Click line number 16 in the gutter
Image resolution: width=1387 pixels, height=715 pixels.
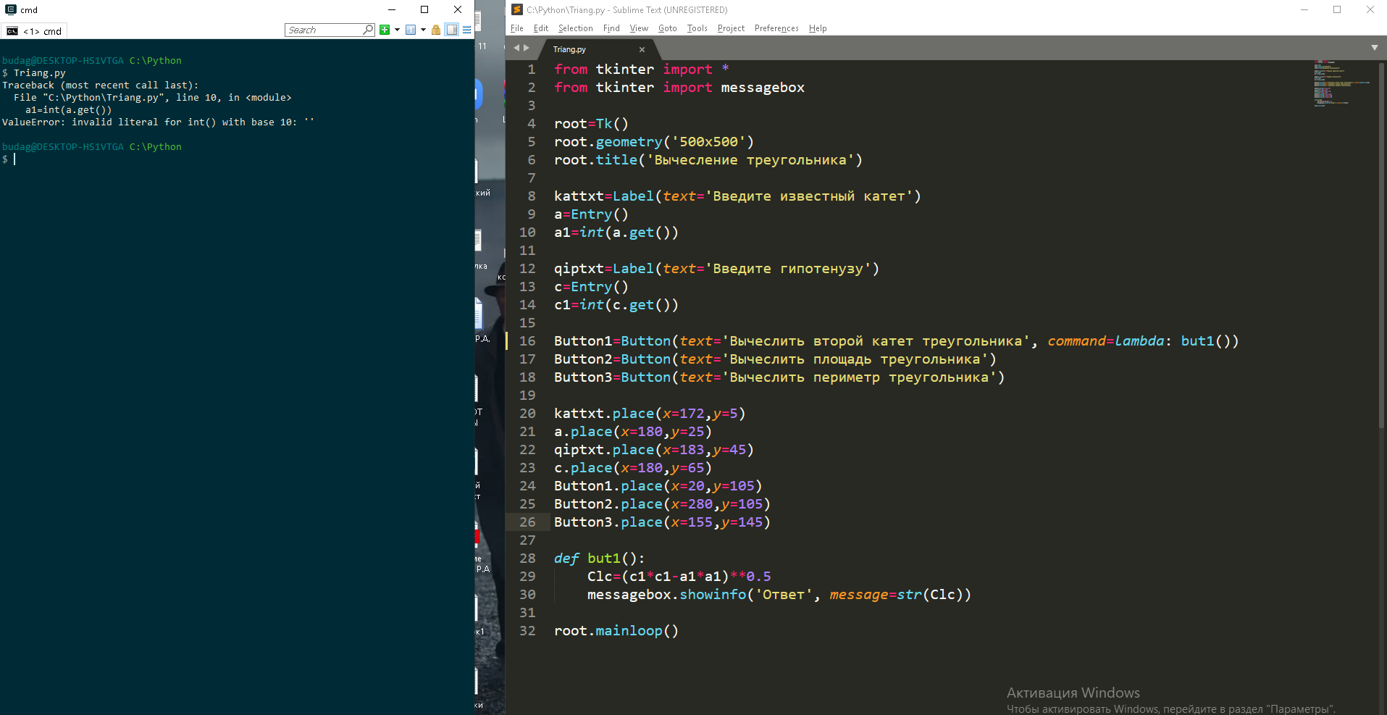(x=527, y=341)
